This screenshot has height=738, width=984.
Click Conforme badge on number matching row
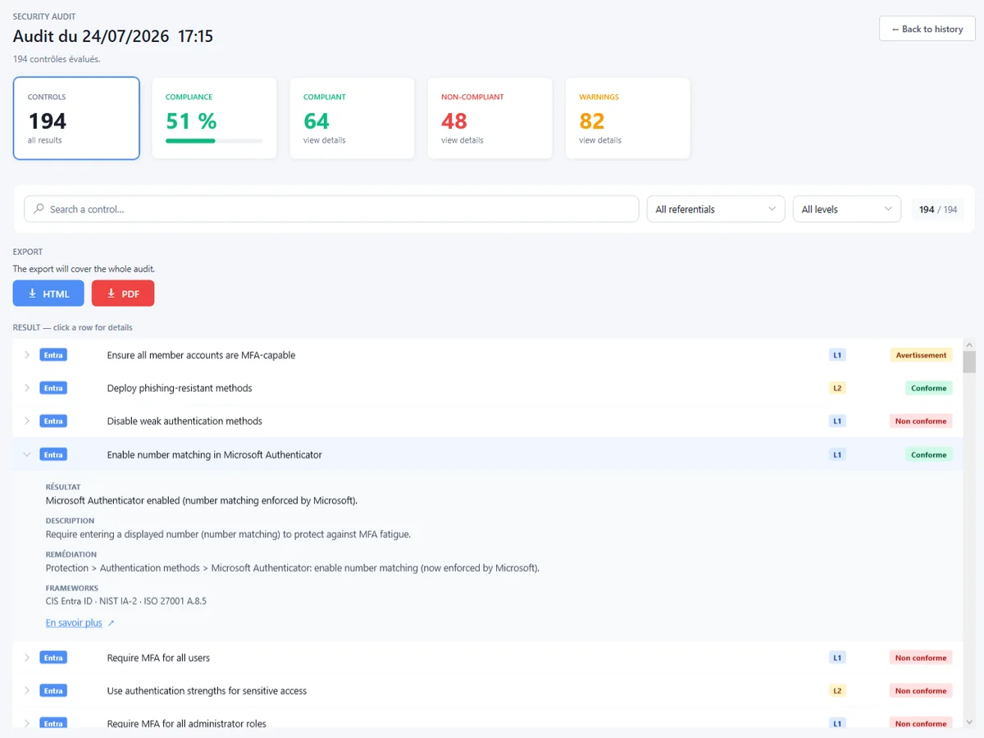(928, 454)
